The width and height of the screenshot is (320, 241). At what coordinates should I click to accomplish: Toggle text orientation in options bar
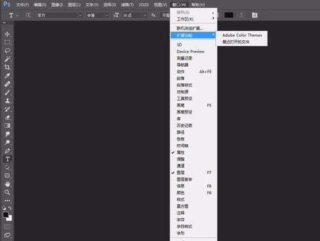coord(28,15)
